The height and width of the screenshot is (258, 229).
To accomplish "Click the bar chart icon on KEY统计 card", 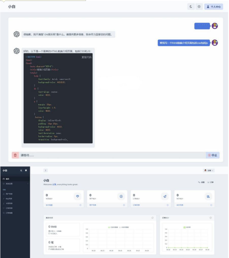I will (x=208, y=197).
